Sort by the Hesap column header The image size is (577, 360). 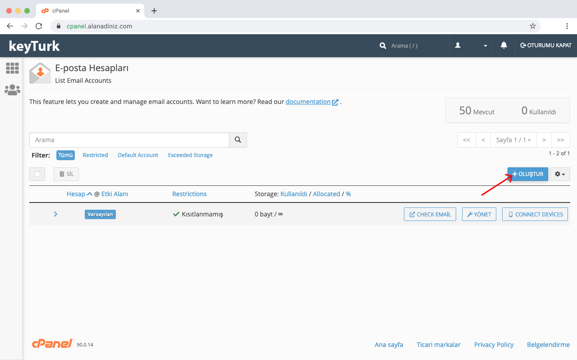pos(76,194)
